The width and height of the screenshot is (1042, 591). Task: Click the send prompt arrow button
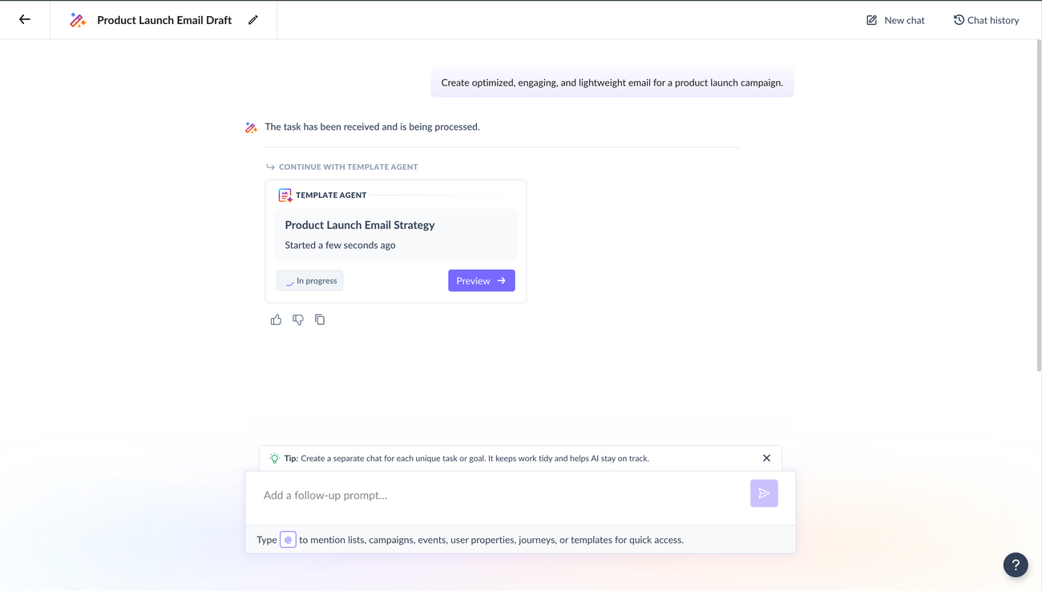point(763,493)
